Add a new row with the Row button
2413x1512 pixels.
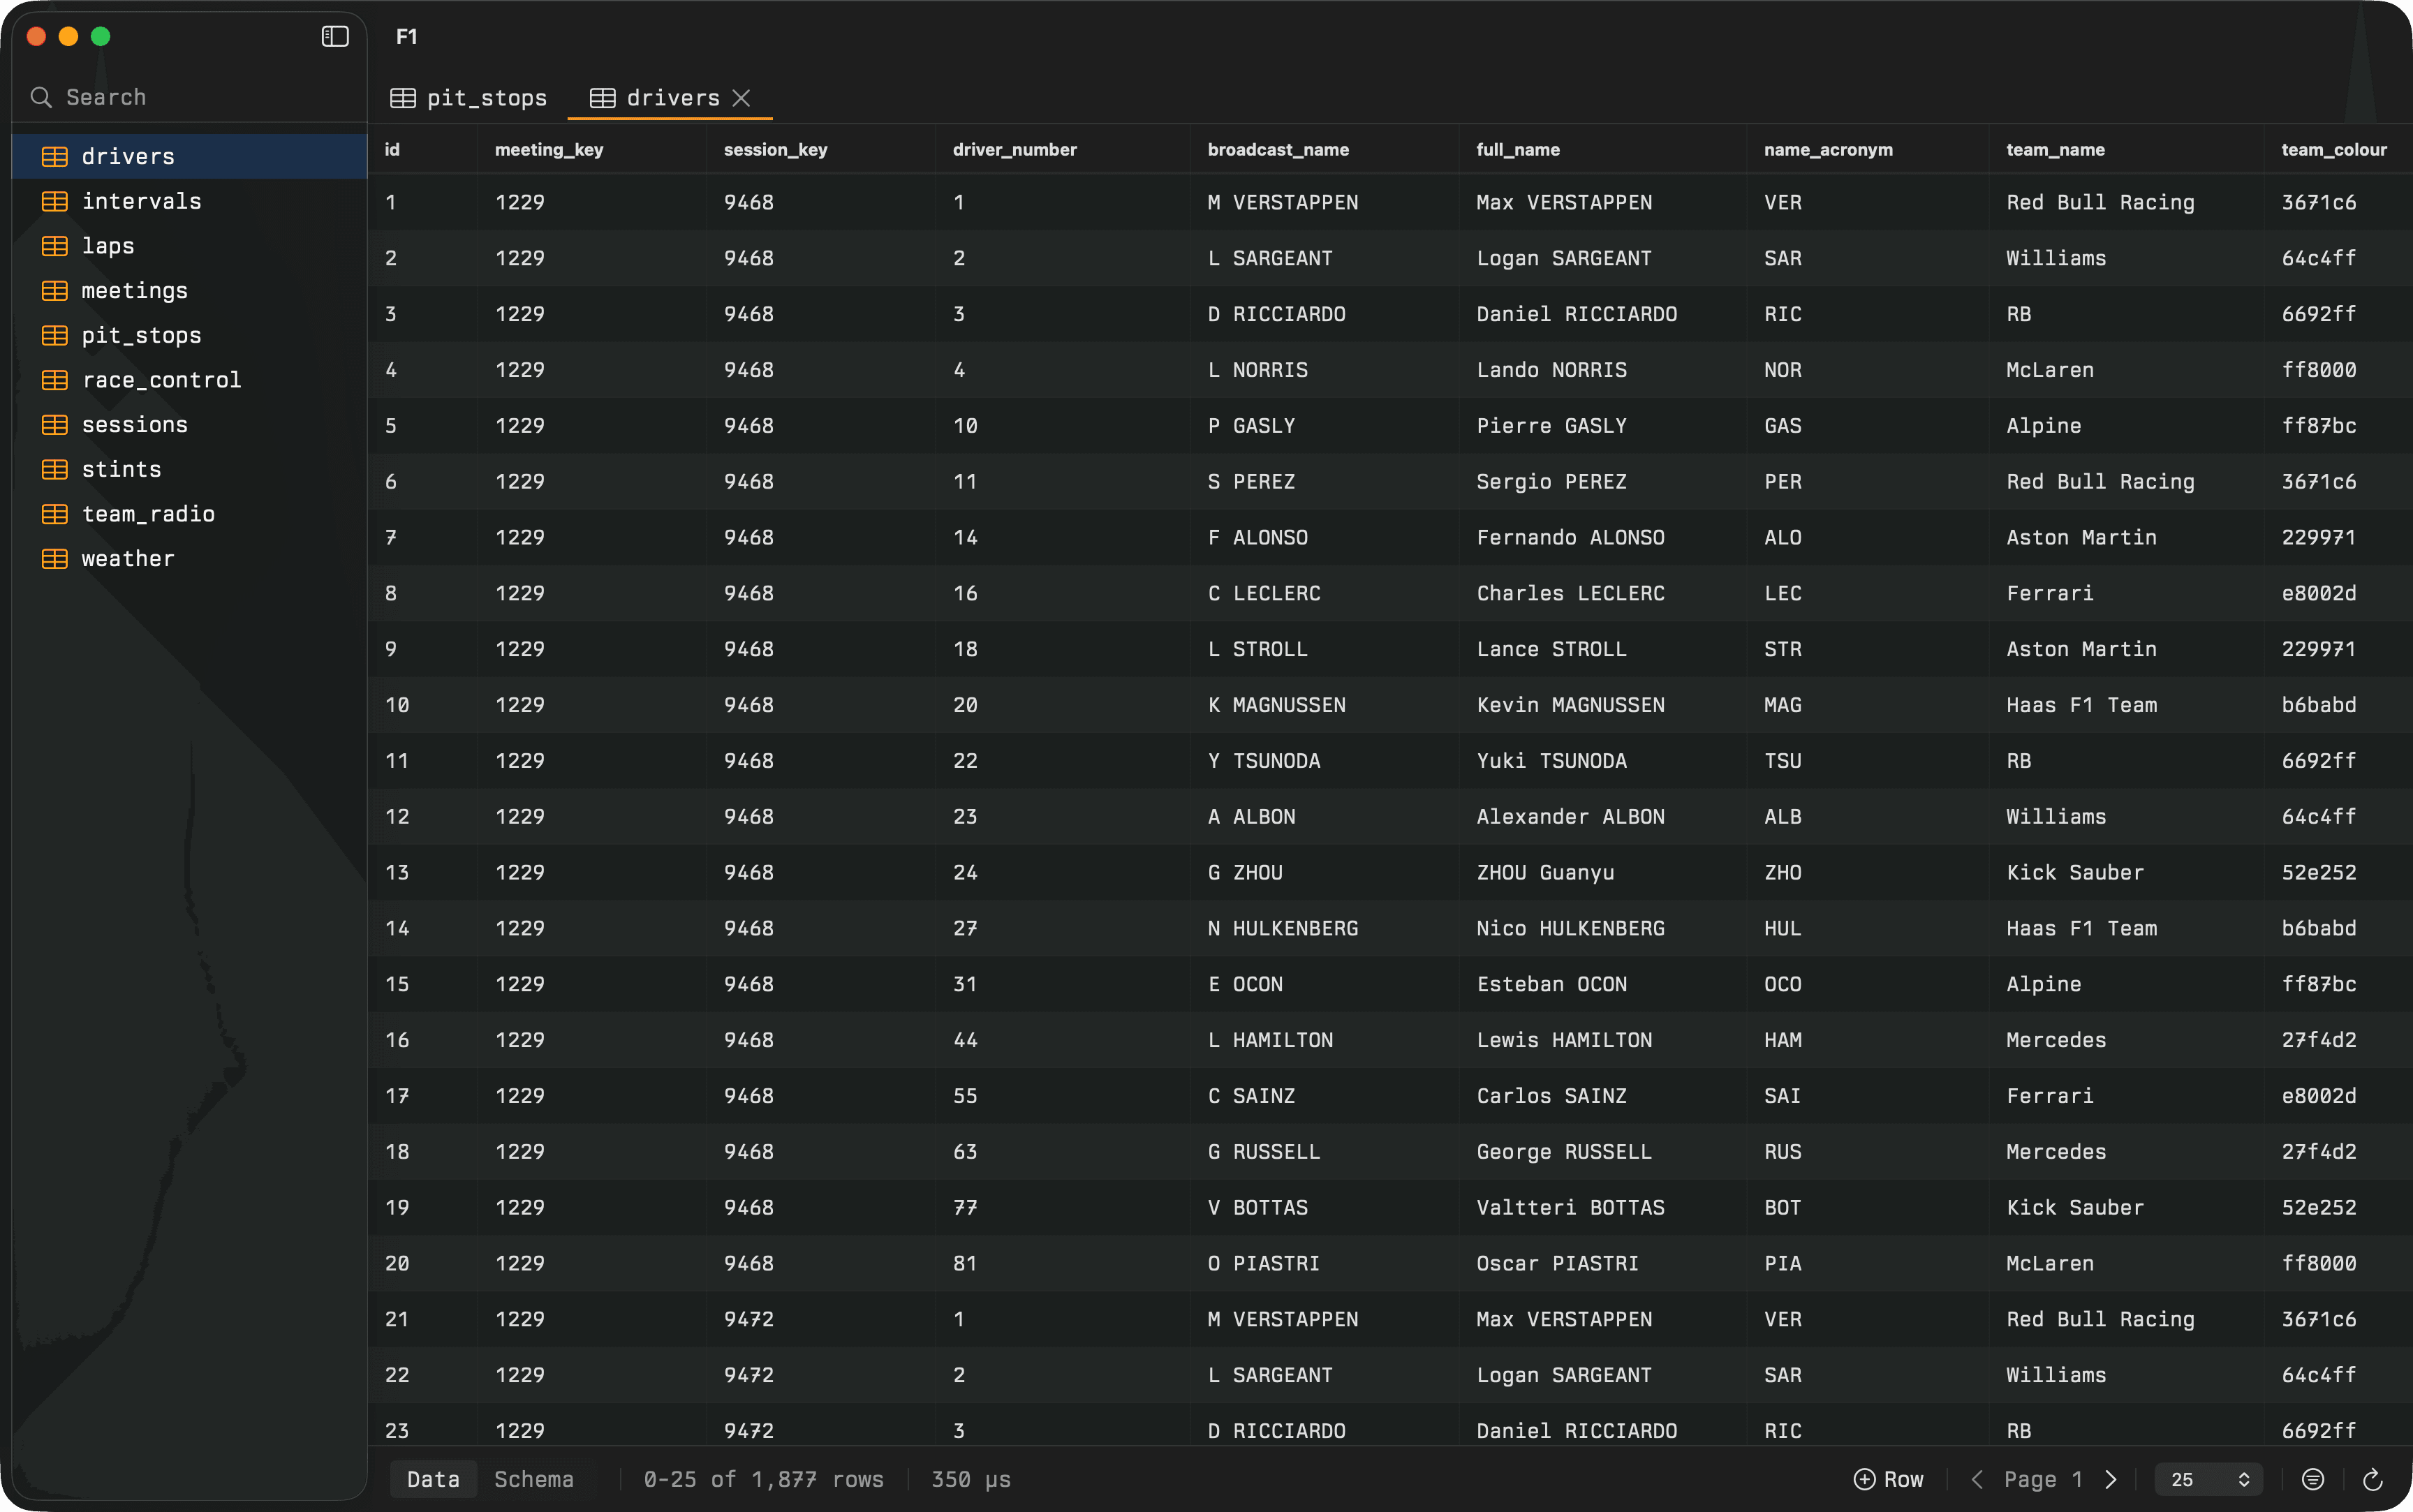(1889, 1479)
